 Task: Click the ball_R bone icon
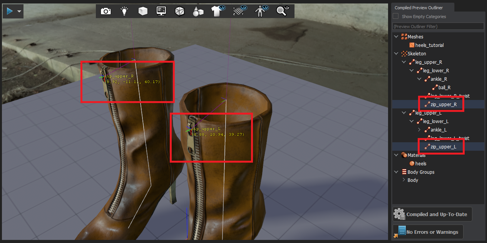pos(435,88)
